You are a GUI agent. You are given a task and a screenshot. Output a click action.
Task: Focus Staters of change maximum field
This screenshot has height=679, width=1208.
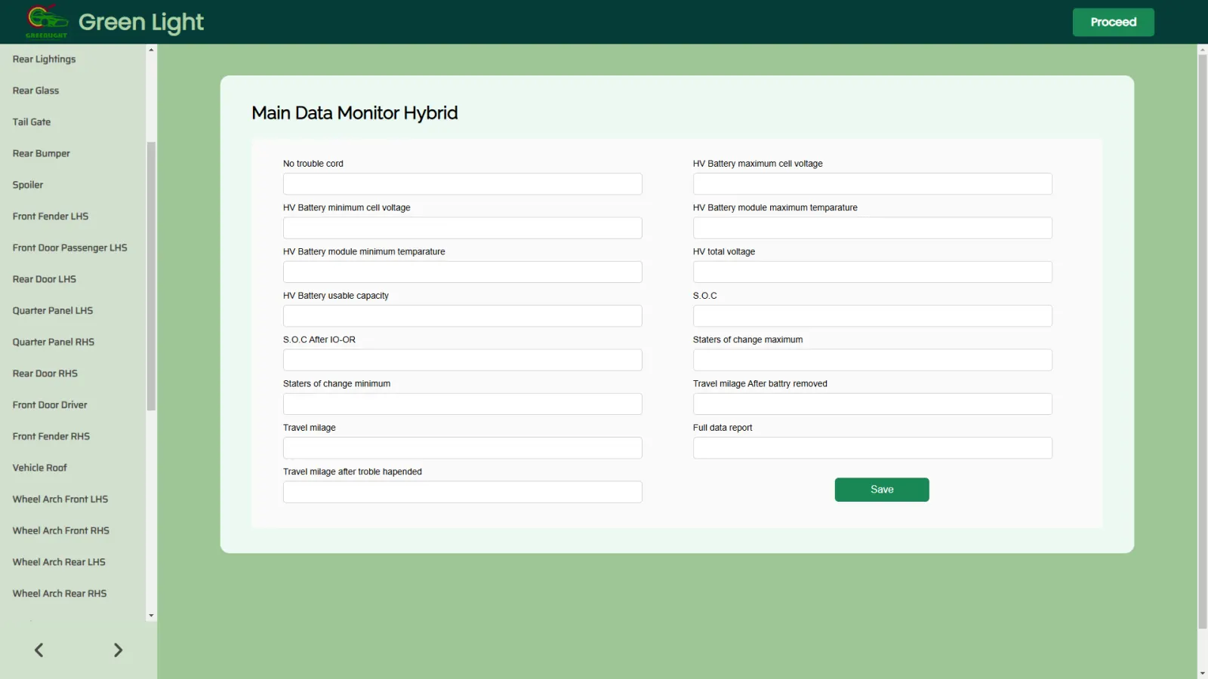click(872, 360)
